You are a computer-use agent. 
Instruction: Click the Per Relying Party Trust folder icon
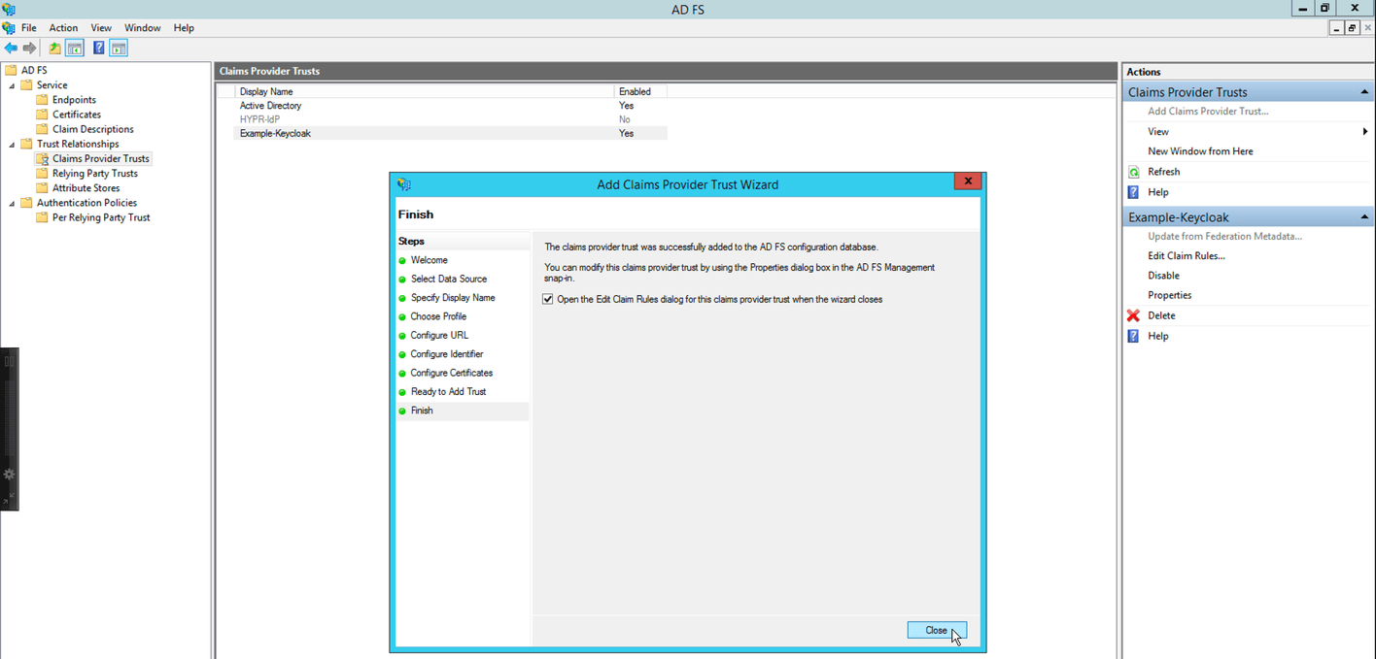(42, 217)
